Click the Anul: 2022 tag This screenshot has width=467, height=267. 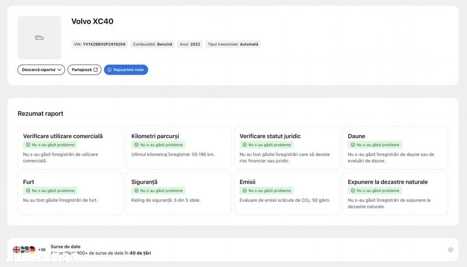click(190, 44)
